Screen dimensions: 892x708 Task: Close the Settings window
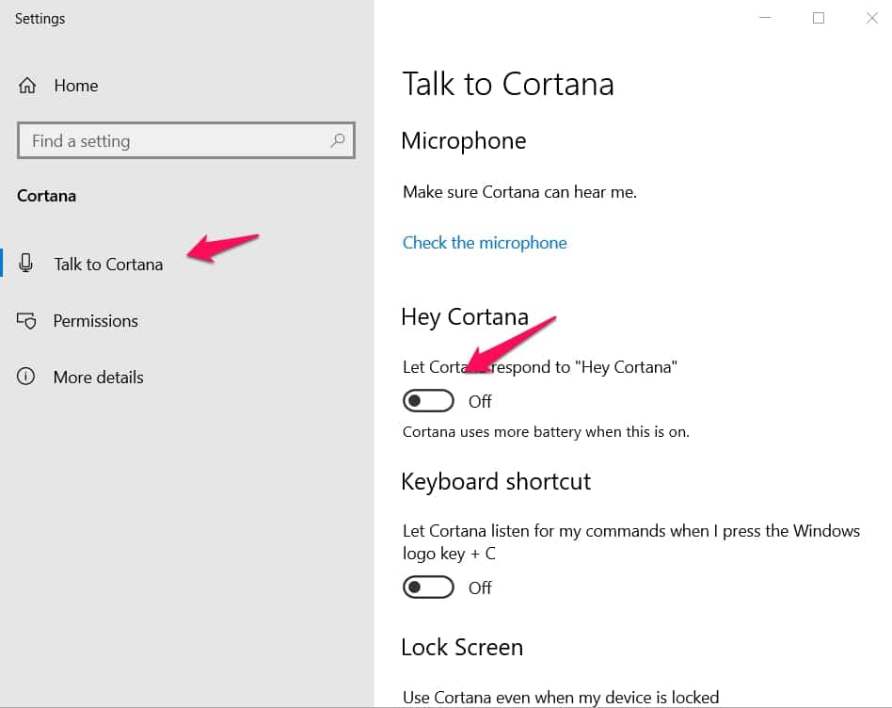pos(871,18)
